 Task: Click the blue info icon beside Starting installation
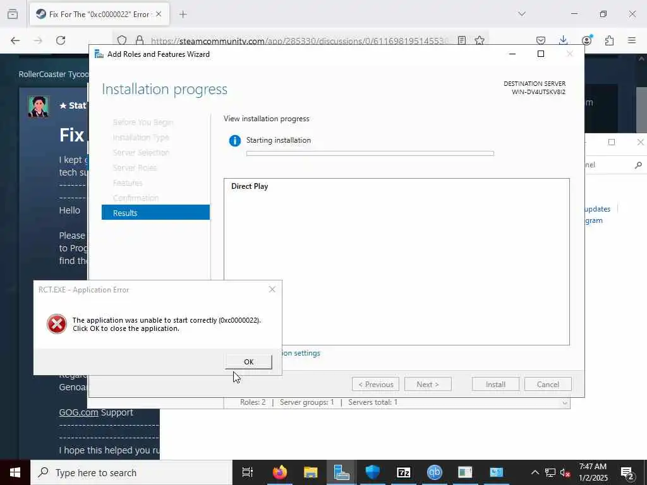pos(235,141)
